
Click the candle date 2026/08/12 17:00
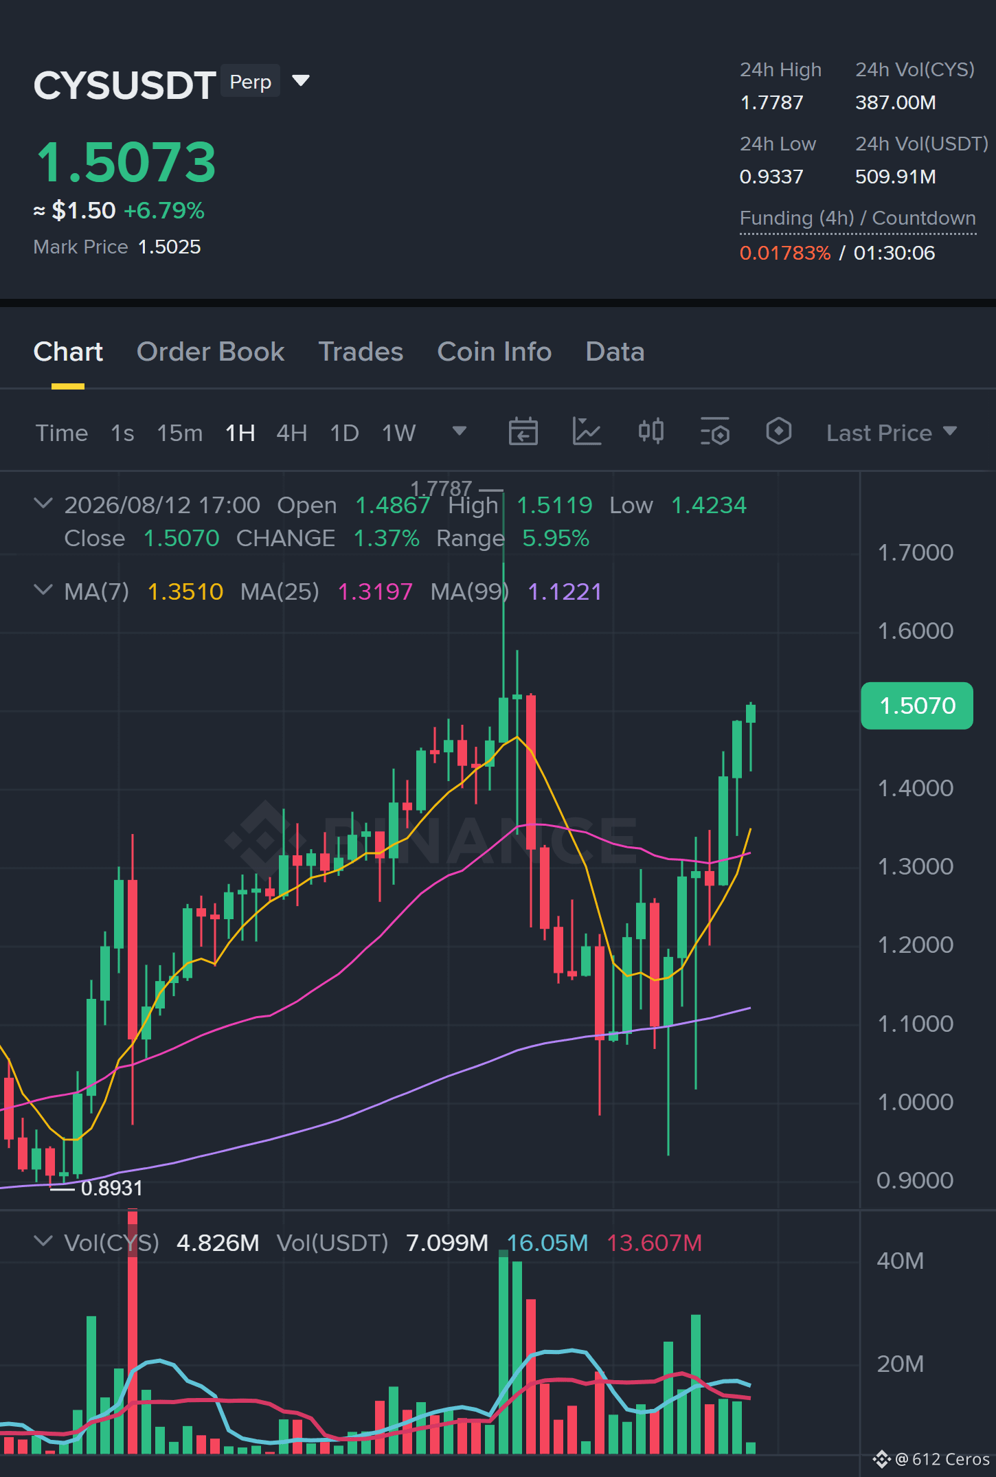[x=162, y=505]
